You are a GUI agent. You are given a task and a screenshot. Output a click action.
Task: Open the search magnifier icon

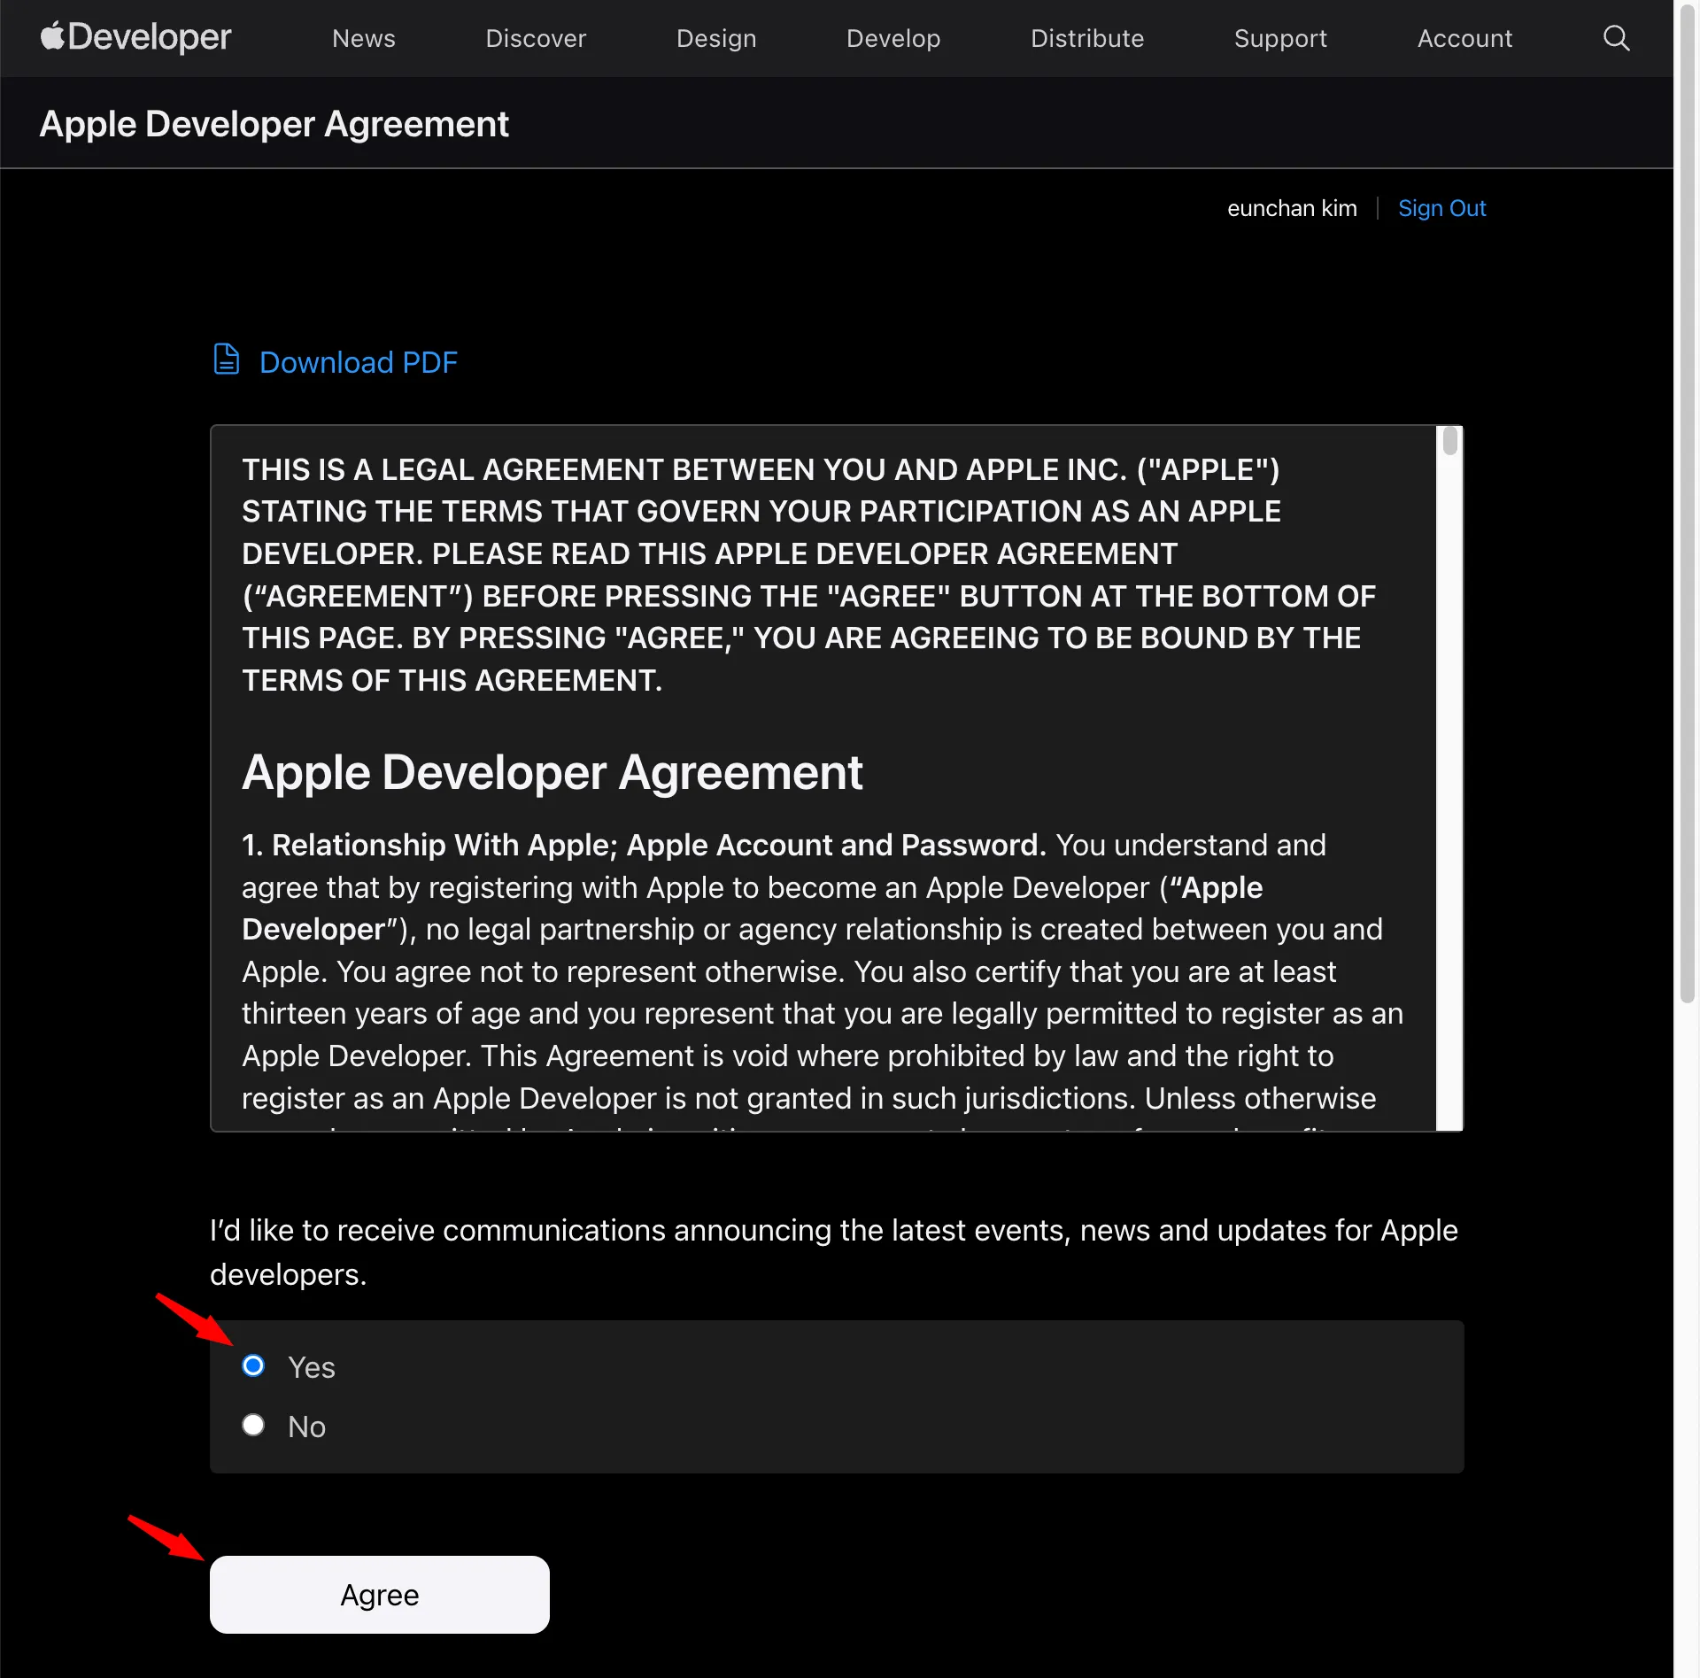1616,38
